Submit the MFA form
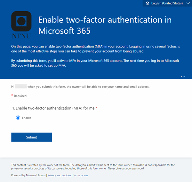192x182 pixels. [x=32, y=137]
